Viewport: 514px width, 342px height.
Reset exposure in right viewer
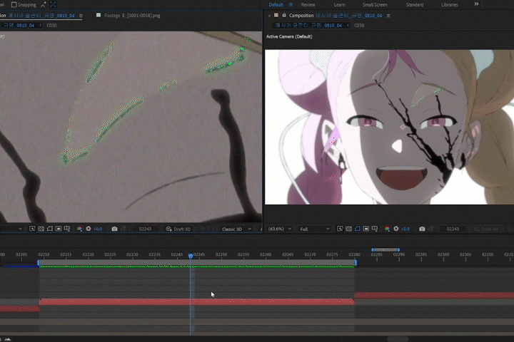(x=396, y=229)
